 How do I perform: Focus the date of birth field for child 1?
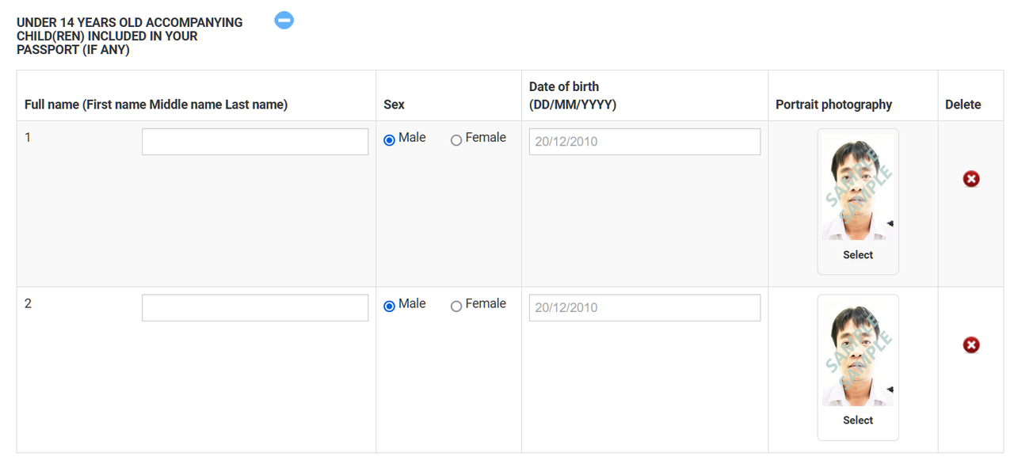pyautogui.click(x=644, y=142)
